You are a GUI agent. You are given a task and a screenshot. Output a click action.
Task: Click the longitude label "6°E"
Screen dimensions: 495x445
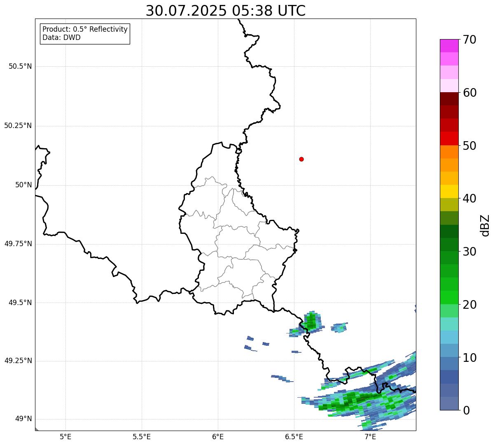[x=218, y=437]
